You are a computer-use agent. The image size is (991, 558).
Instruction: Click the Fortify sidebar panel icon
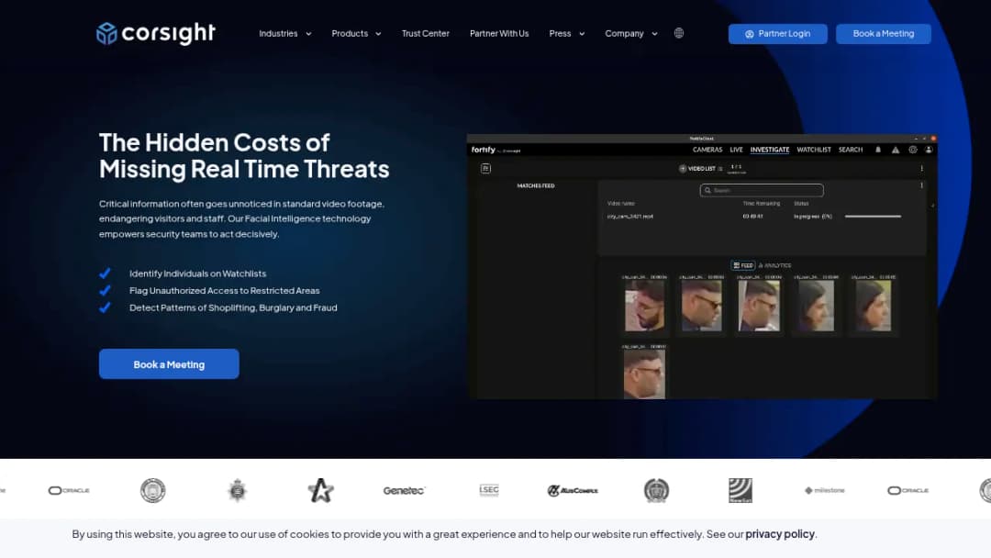[485, 168]
